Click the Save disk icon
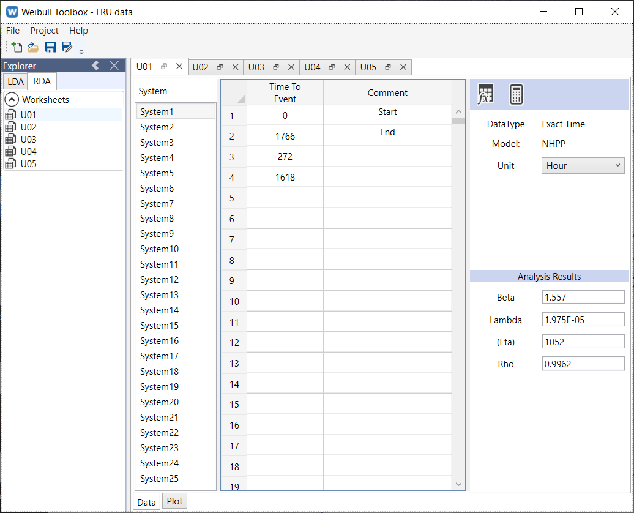Image resolution: width=634 pixels, height=513 pixels. click(x=50, y=47)
